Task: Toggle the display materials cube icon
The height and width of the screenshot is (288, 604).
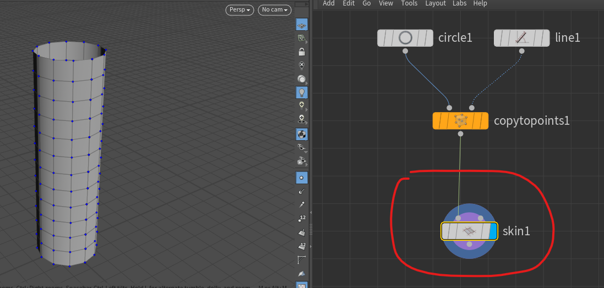Action: [302, 134]
